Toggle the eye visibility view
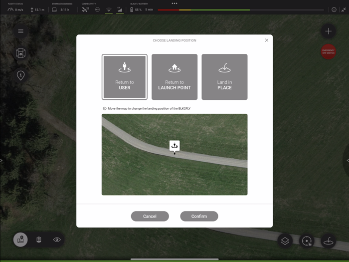The image size is (349, 262). pos(57,240)
